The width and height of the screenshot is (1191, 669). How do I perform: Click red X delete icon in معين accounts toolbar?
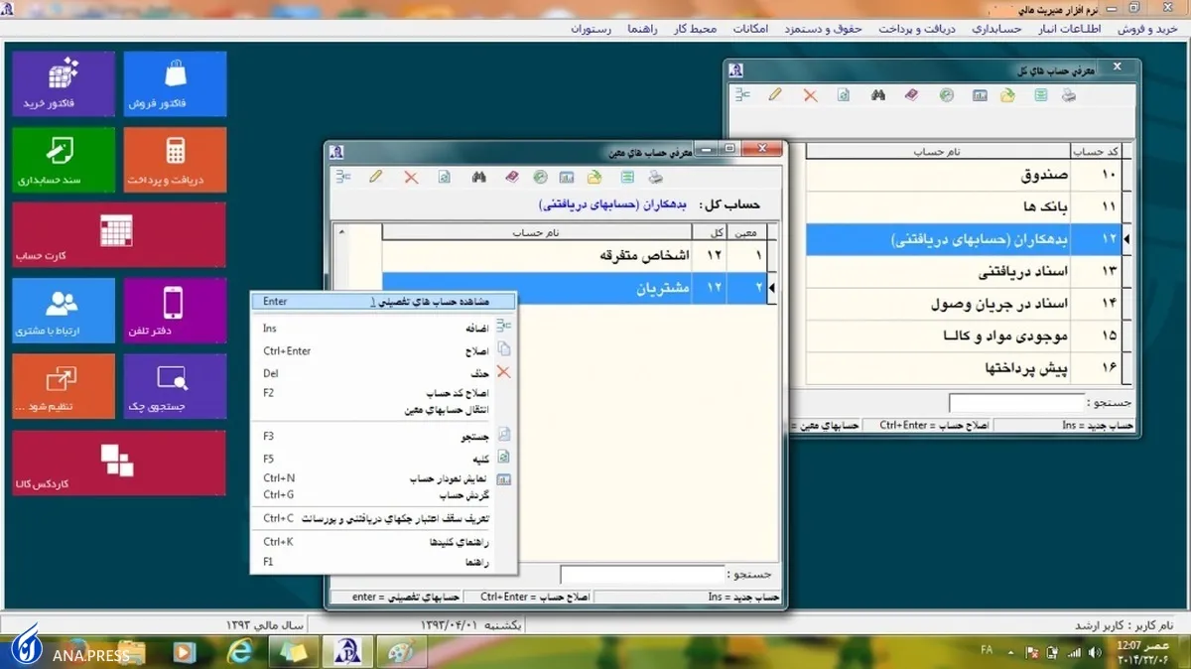pos(411,178)
